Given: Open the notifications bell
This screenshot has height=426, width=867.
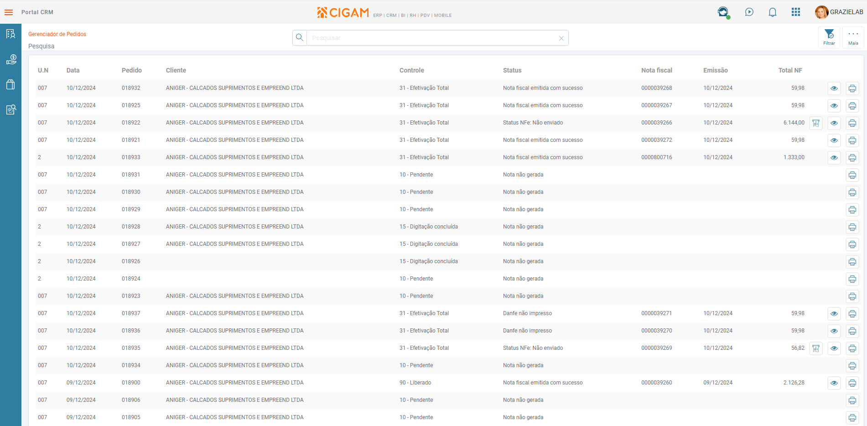Looking at the screenshot, I should coord(773,12).
